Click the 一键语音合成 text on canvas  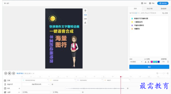point(61,31)
